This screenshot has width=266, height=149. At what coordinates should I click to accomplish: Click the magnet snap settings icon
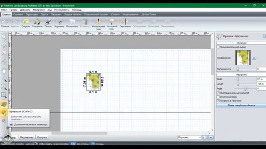4,121
